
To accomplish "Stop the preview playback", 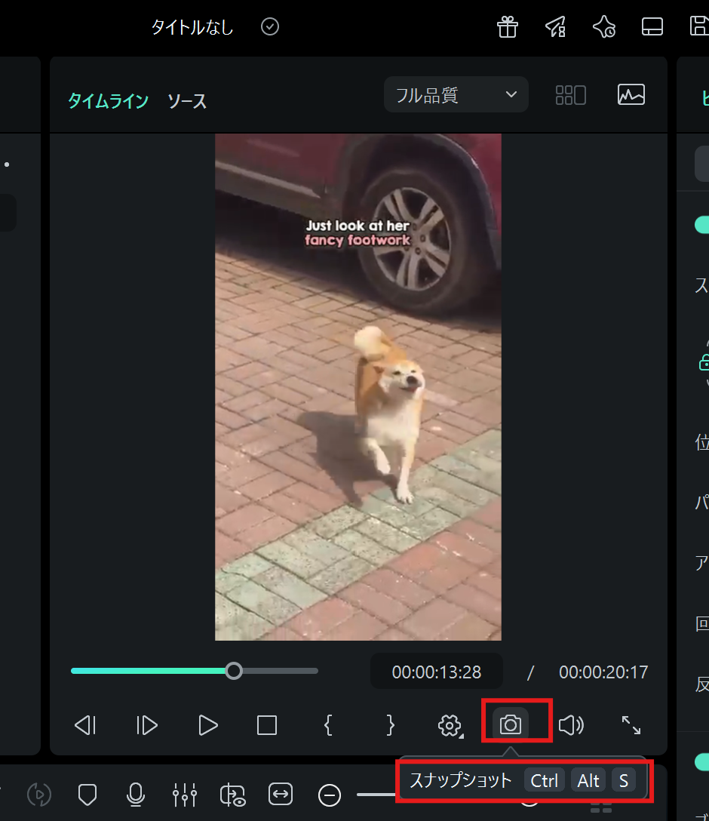I will point(267,725).
